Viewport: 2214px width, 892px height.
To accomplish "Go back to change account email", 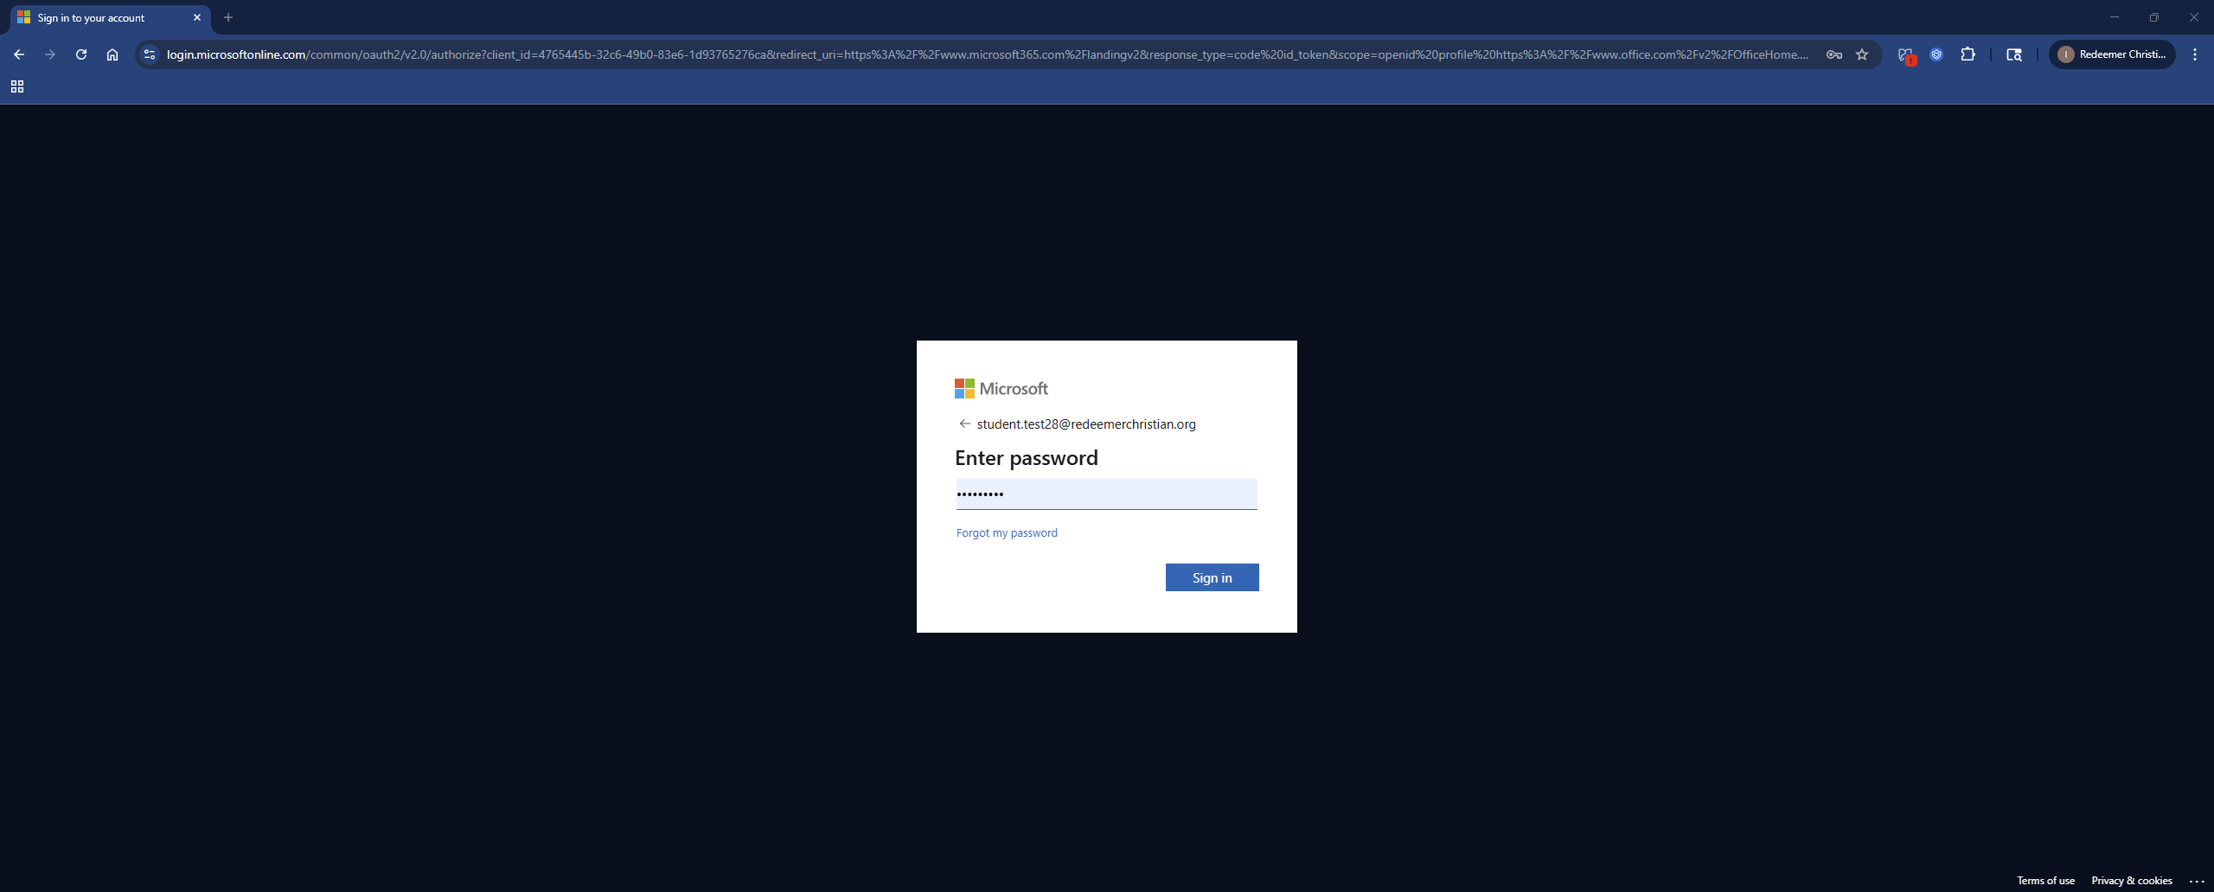I will click(964, 424).
